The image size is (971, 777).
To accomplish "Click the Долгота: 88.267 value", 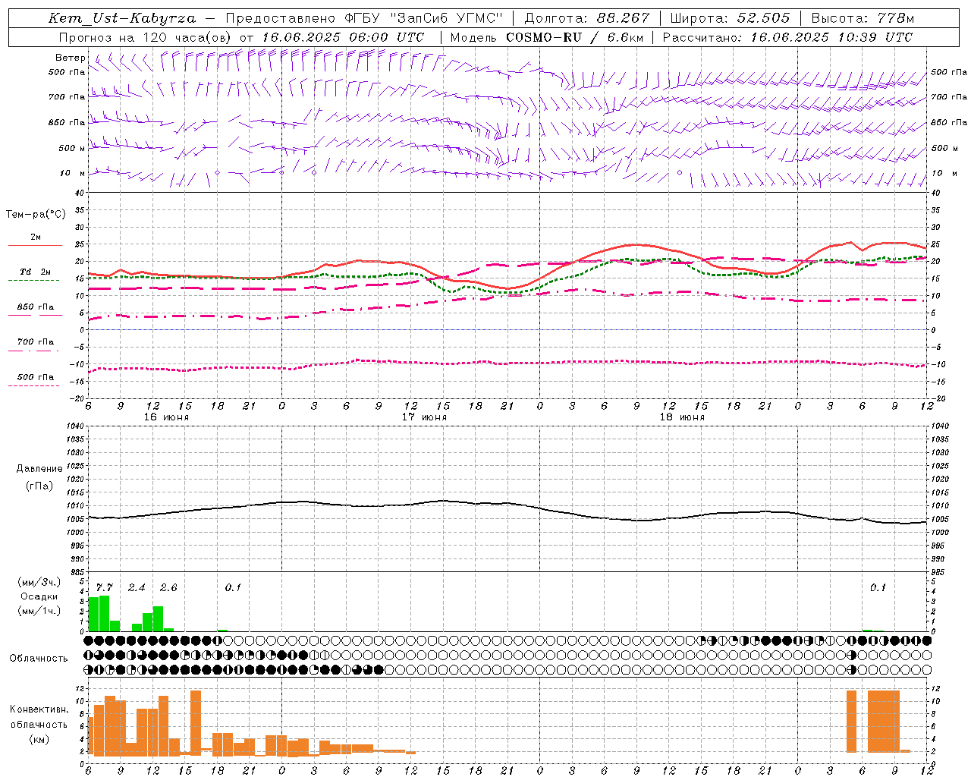I will pyautogui.click(x=586, y=18).
